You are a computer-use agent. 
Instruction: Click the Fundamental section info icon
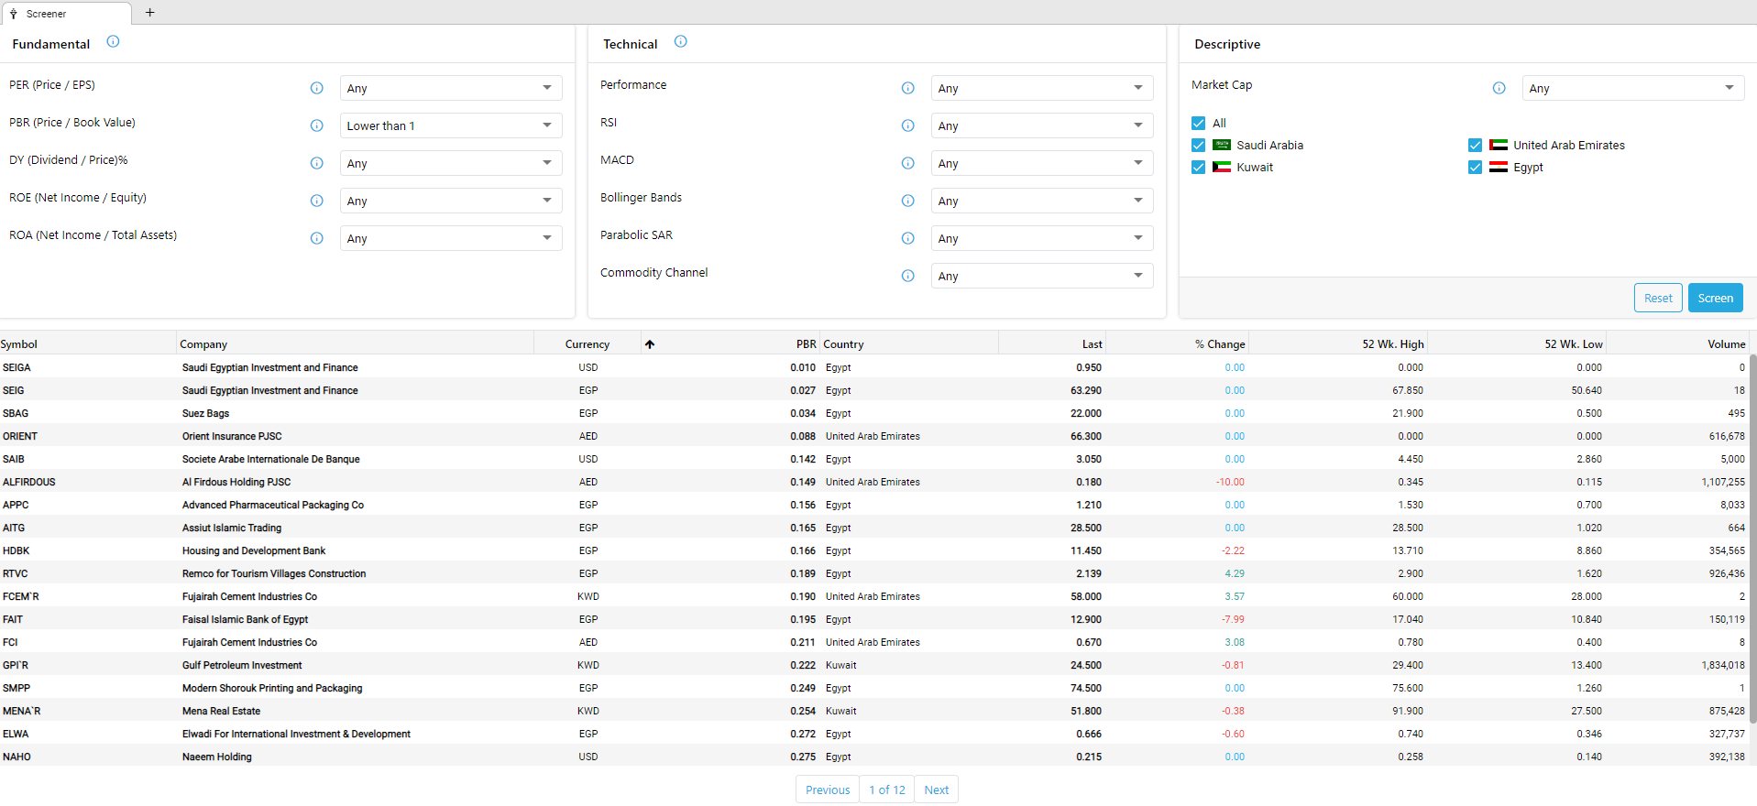(113, 41)
